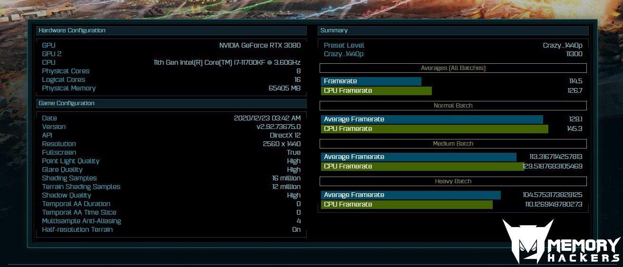This screenshot has width=623, height=267.
Task: Select the Normal Batch CPU value 145.3
Action: coord(574,129)
